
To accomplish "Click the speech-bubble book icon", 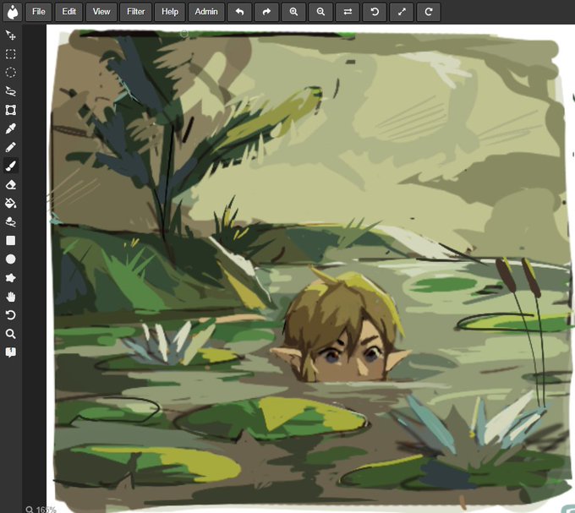I will click(x=11, y=352).
